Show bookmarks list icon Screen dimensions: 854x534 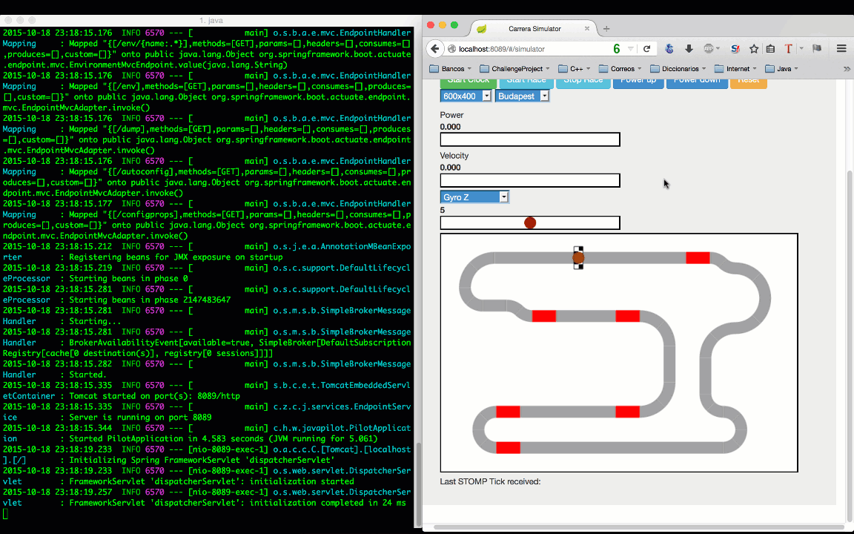pos(771,49)
